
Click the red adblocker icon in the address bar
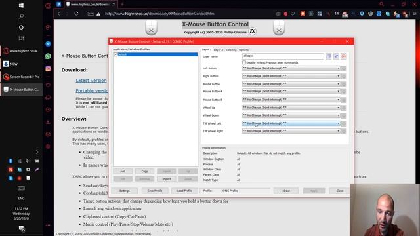pos(285,14)
